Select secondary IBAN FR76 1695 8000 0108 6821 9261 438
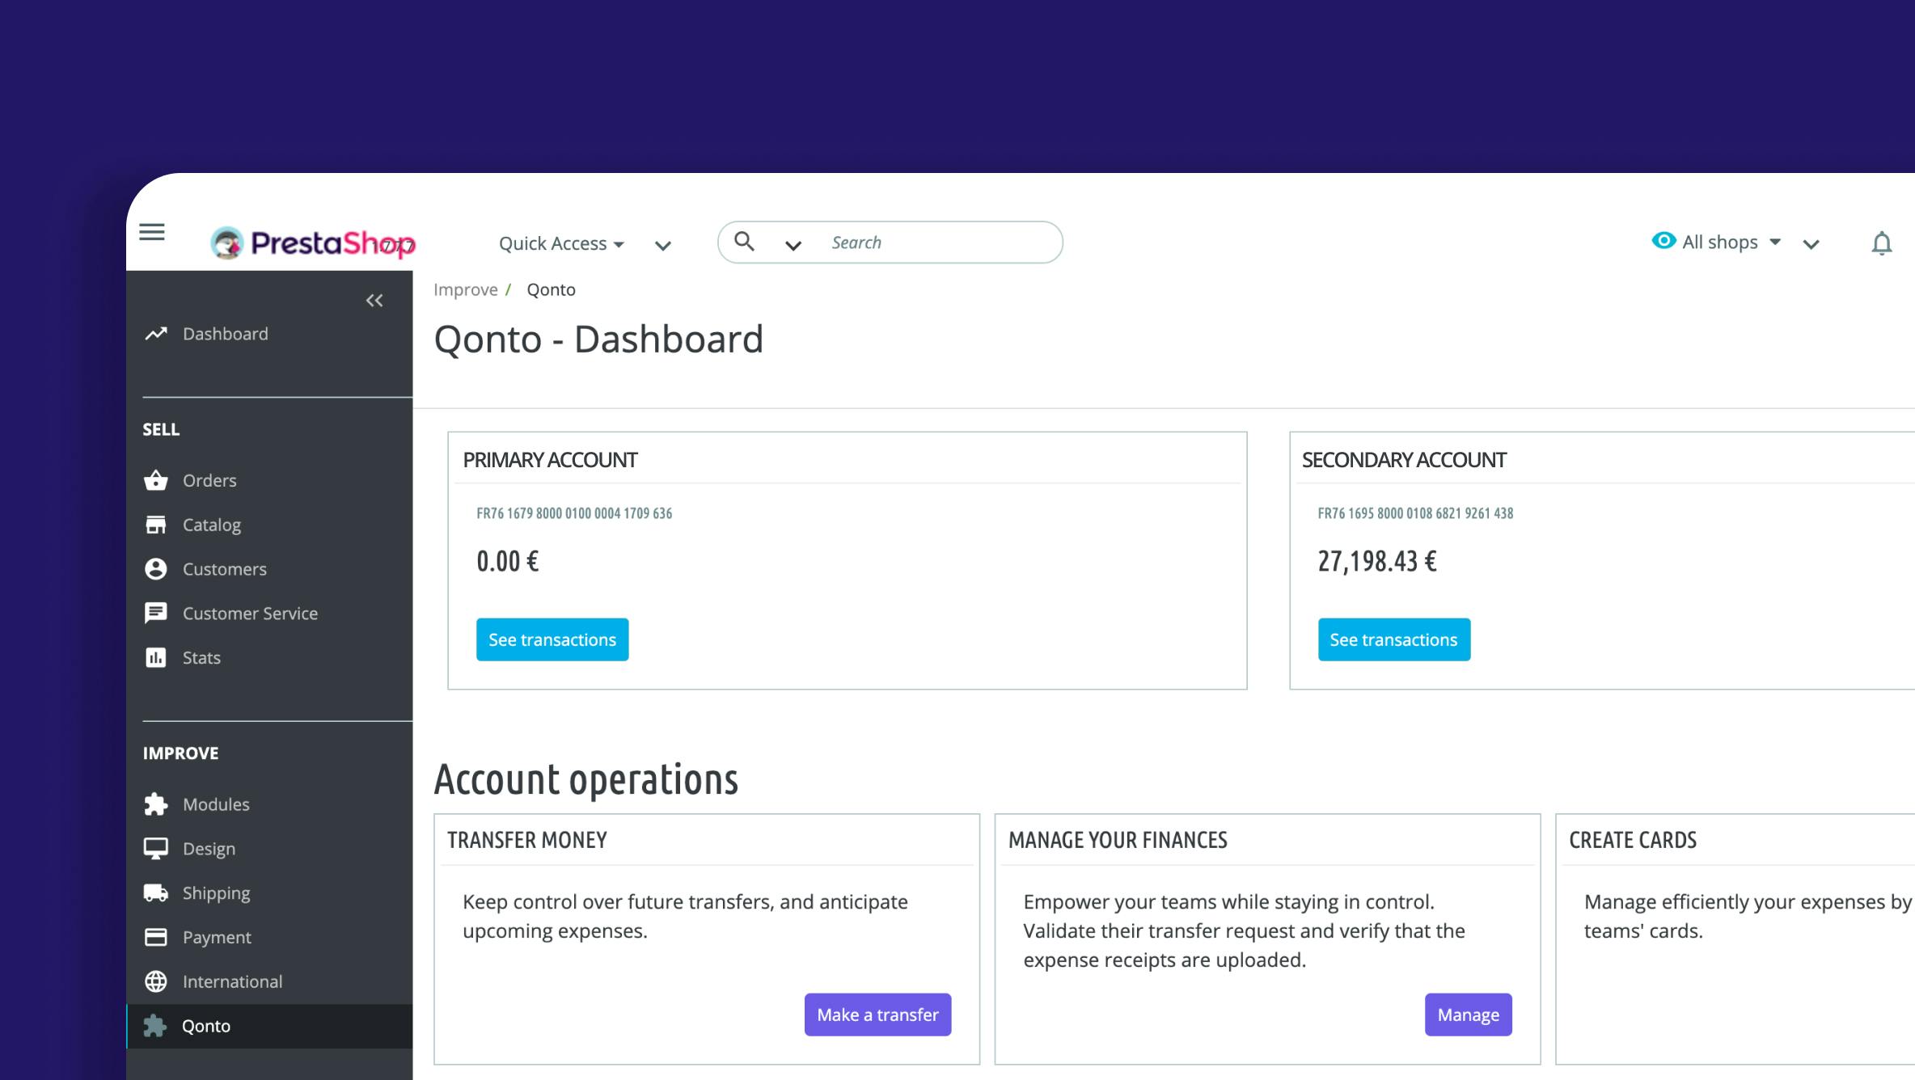Viewport: 1915px width, 1080px height. pyautogui.click(x=1415, y=513)
